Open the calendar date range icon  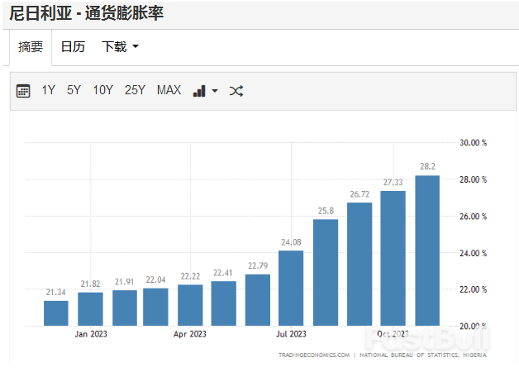tap(23, 91)
